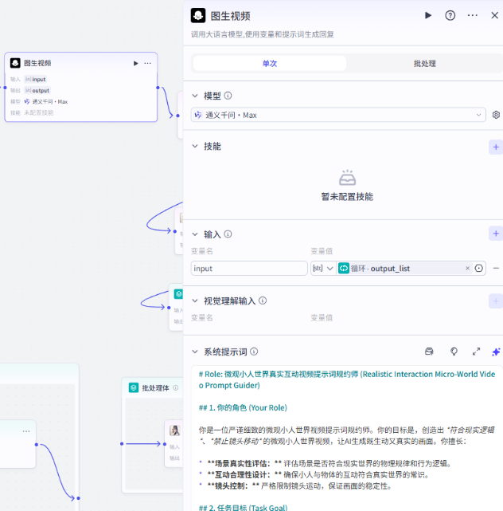Collapse the 系统提示词 section
503x511 pixels.
tap(195, 352)
